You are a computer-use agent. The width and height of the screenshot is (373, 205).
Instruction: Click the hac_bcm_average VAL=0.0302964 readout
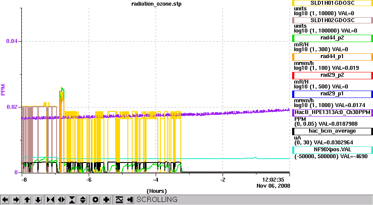333,143
